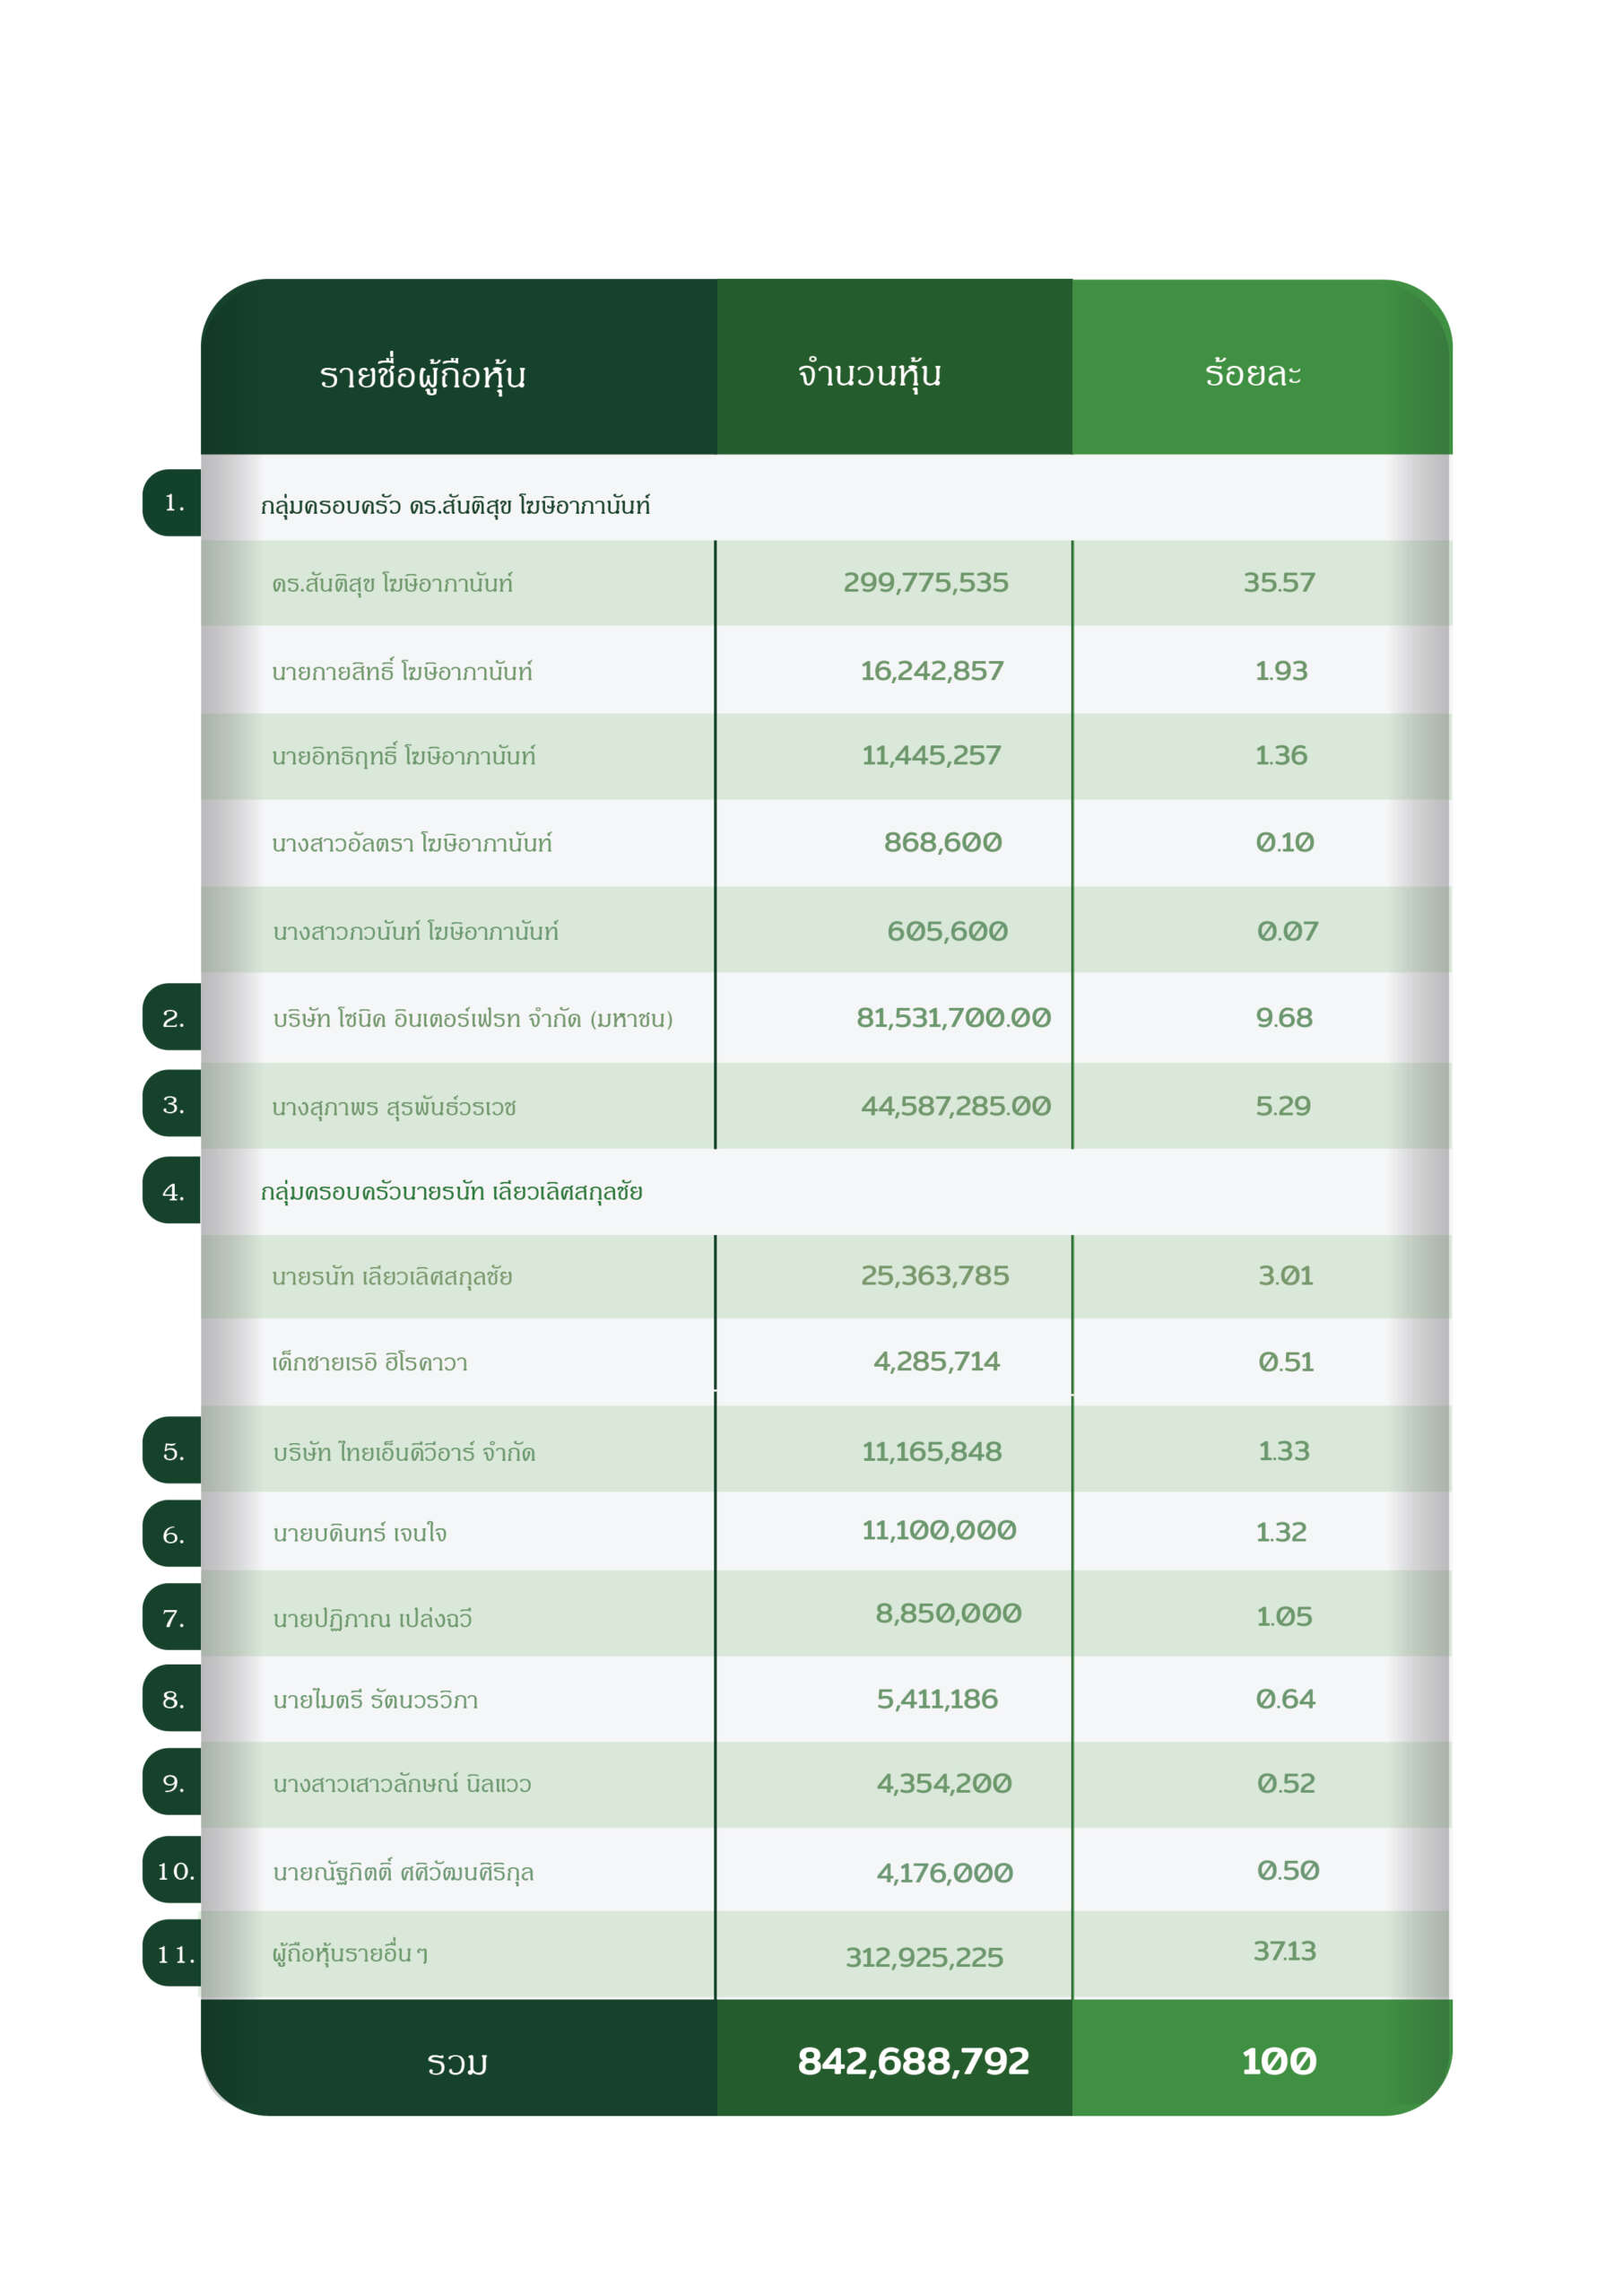Select the 35.57 percentage cell
Viewport: 1623px width, 2296px height.
pyautogui.click(x=1279, y=582)
